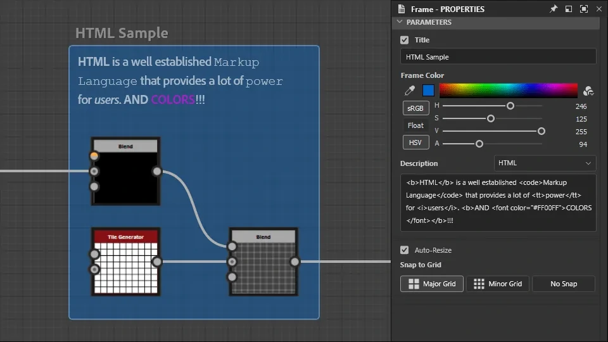Adjust the S saturation slider
The width and height of the screenshot is (608, 342).
click(490, 118)
